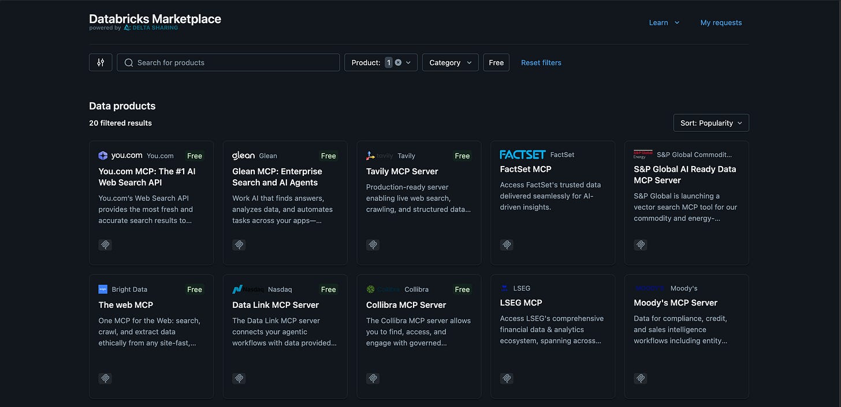The image size is (841, 407).
Task: Click Tavily description 'Production-ready server'
Action: (x=407, y=187)
